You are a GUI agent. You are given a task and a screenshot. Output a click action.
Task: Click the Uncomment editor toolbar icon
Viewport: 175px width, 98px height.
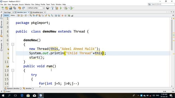(72, 16)
